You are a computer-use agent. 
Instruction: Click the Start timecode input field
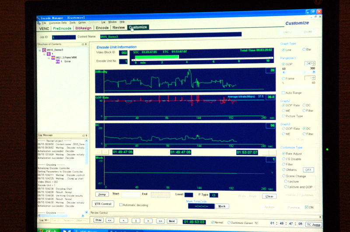click(x=130, y=194)
